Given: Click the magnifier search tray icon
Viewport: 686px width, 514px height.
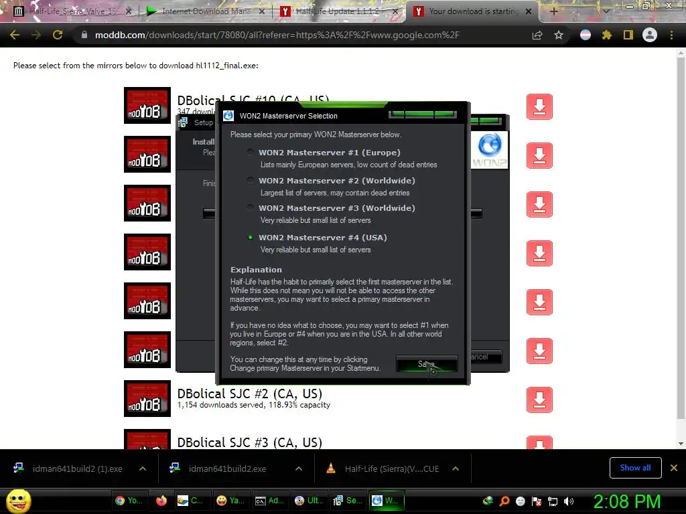Looking at the screenshot, I should click(x=504, y=501).
